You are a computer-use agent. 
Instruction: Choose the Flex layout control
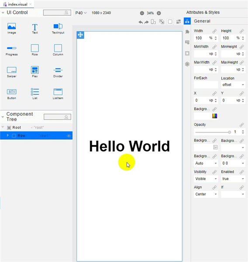tap(35, 70)
